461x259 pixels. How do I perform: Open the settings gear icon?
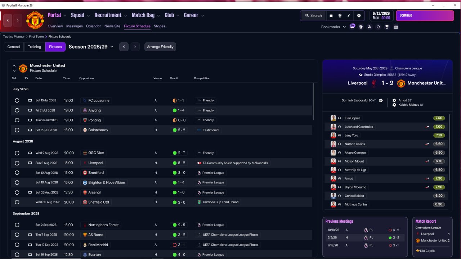(359, 15)
